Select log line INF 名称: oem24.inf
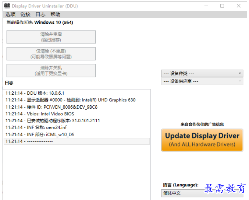 (77, 127)
